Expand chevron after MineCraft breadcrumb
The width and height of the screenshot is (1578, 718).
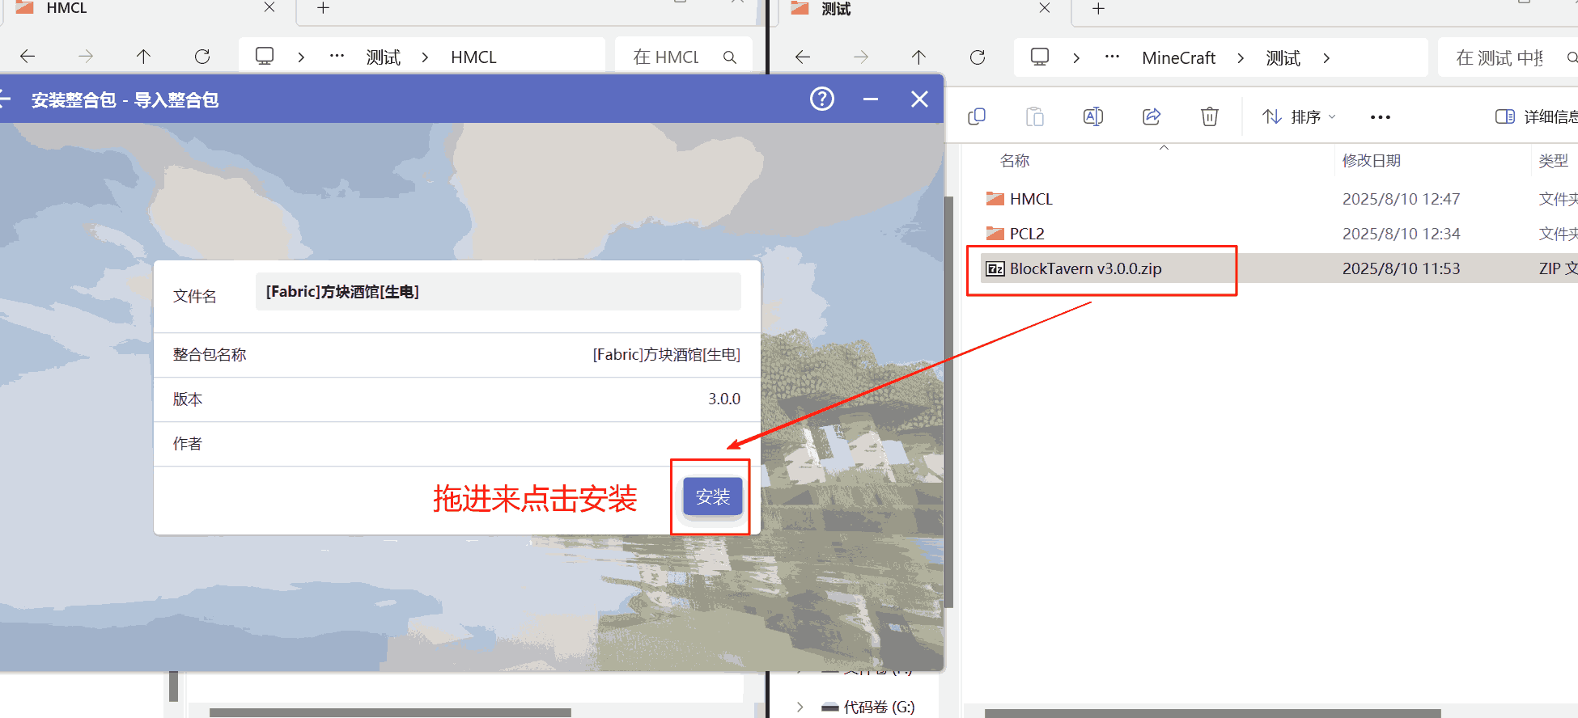pyautogui.click(x=1241, y=58)
